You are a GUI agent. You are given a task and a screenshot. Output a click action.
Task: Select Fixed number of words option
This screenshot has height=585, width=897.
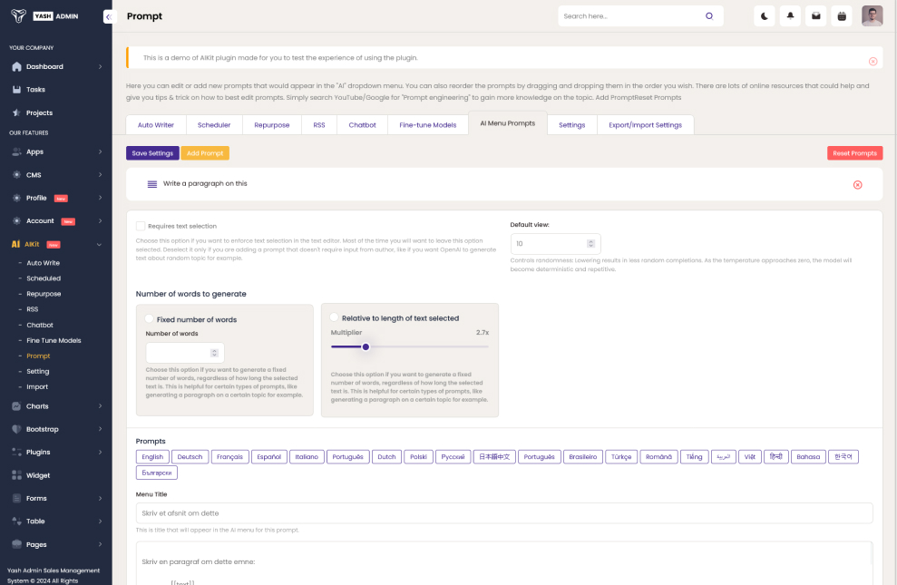coord(150,319)
